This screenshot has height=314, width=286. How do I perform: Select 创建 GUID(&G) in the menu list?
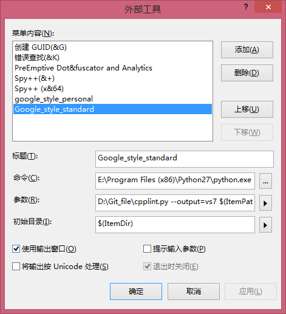[x=112, y=47]
